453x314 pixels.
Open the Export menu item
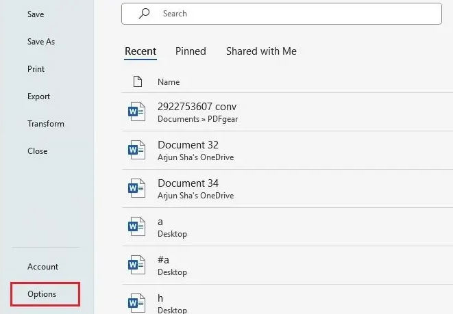point(38,96)
